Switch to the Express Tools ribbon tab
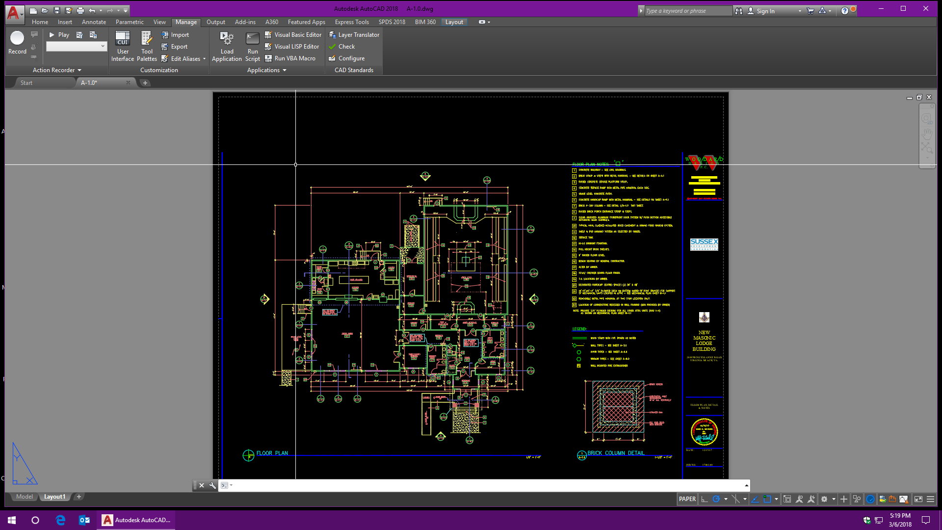This screenshot has width=942, height=530. point(351,22)
